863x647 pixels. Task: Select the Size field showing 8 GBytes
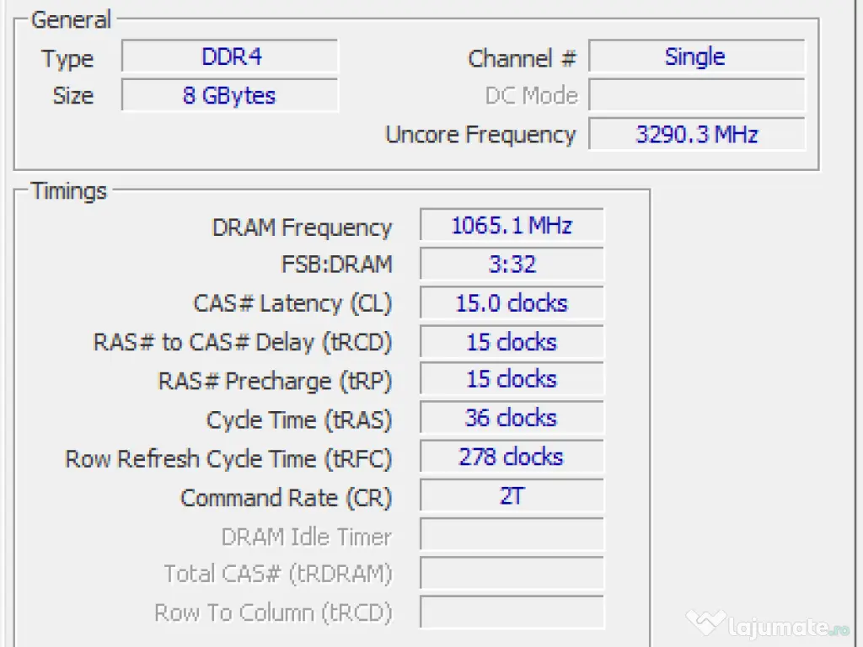230,95
